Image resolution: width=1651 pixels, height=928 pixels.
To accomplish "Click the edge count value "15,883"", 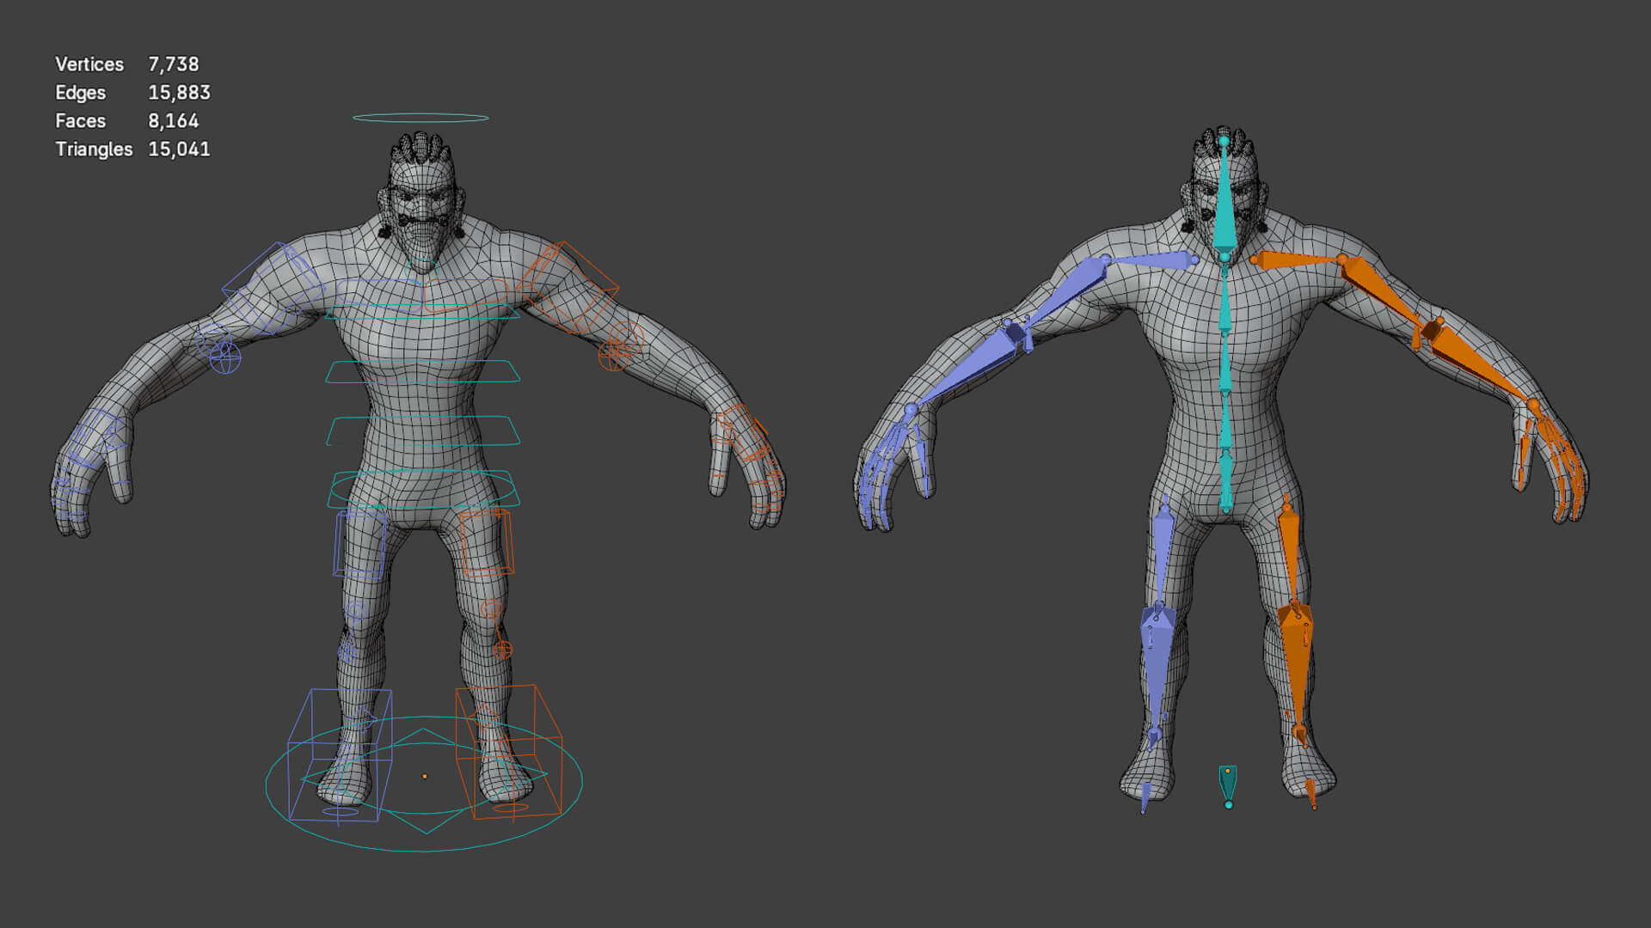I will [179, 93].
